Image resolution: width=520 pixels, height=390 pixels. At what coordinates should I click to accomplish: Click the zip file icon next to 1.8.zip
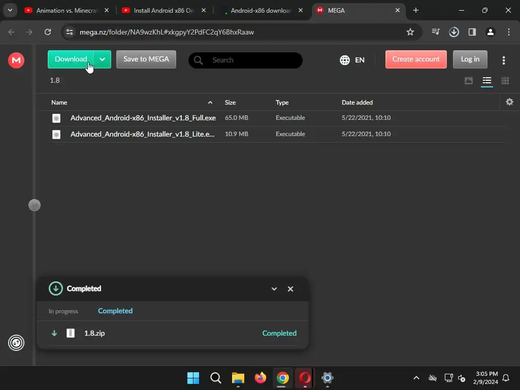pyautogui.click(x=71, y=333)
